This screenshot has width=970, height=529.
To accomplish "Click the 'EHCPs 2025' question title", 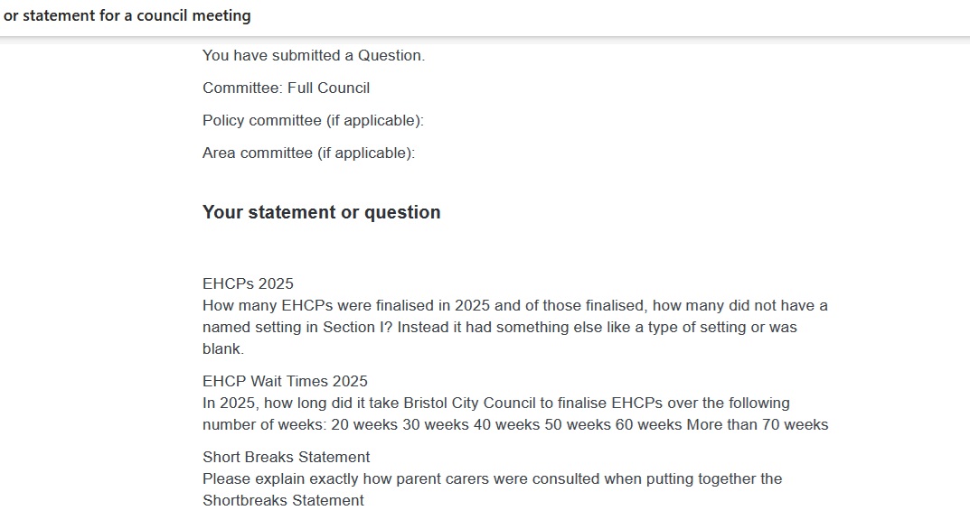I will (x=248, y=283).
